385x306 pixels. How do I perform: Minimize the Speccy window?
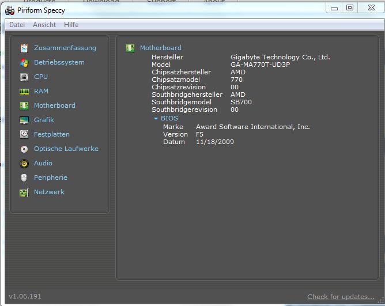point(334,8)
